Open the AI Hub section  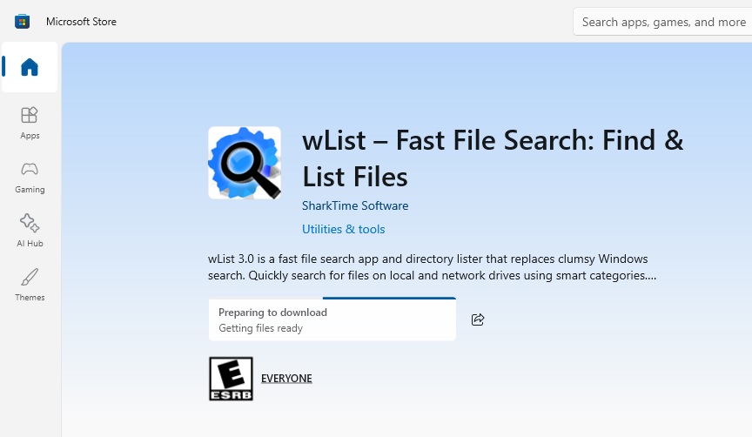[x=30, y=230]
